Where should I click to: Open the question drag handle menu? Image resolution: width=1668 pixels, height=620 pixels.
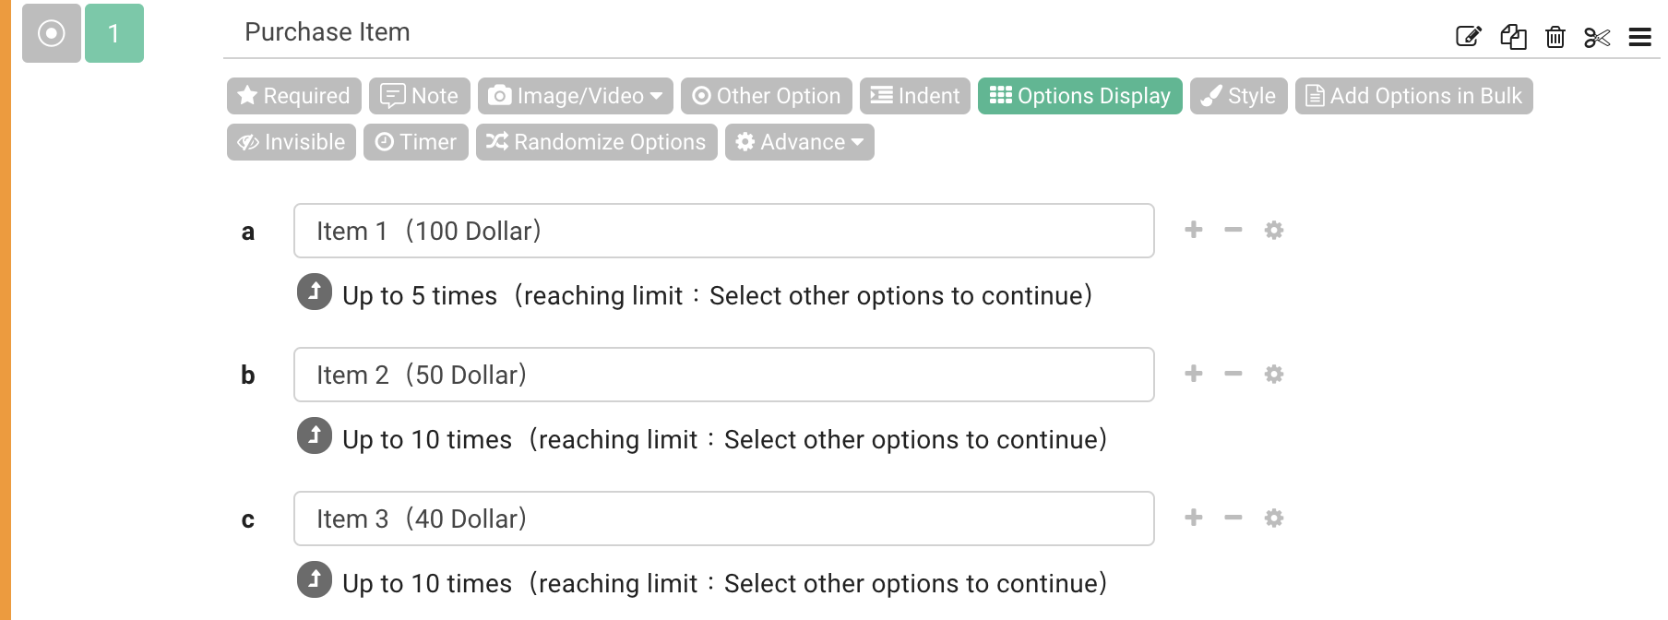coord(1640,37)
